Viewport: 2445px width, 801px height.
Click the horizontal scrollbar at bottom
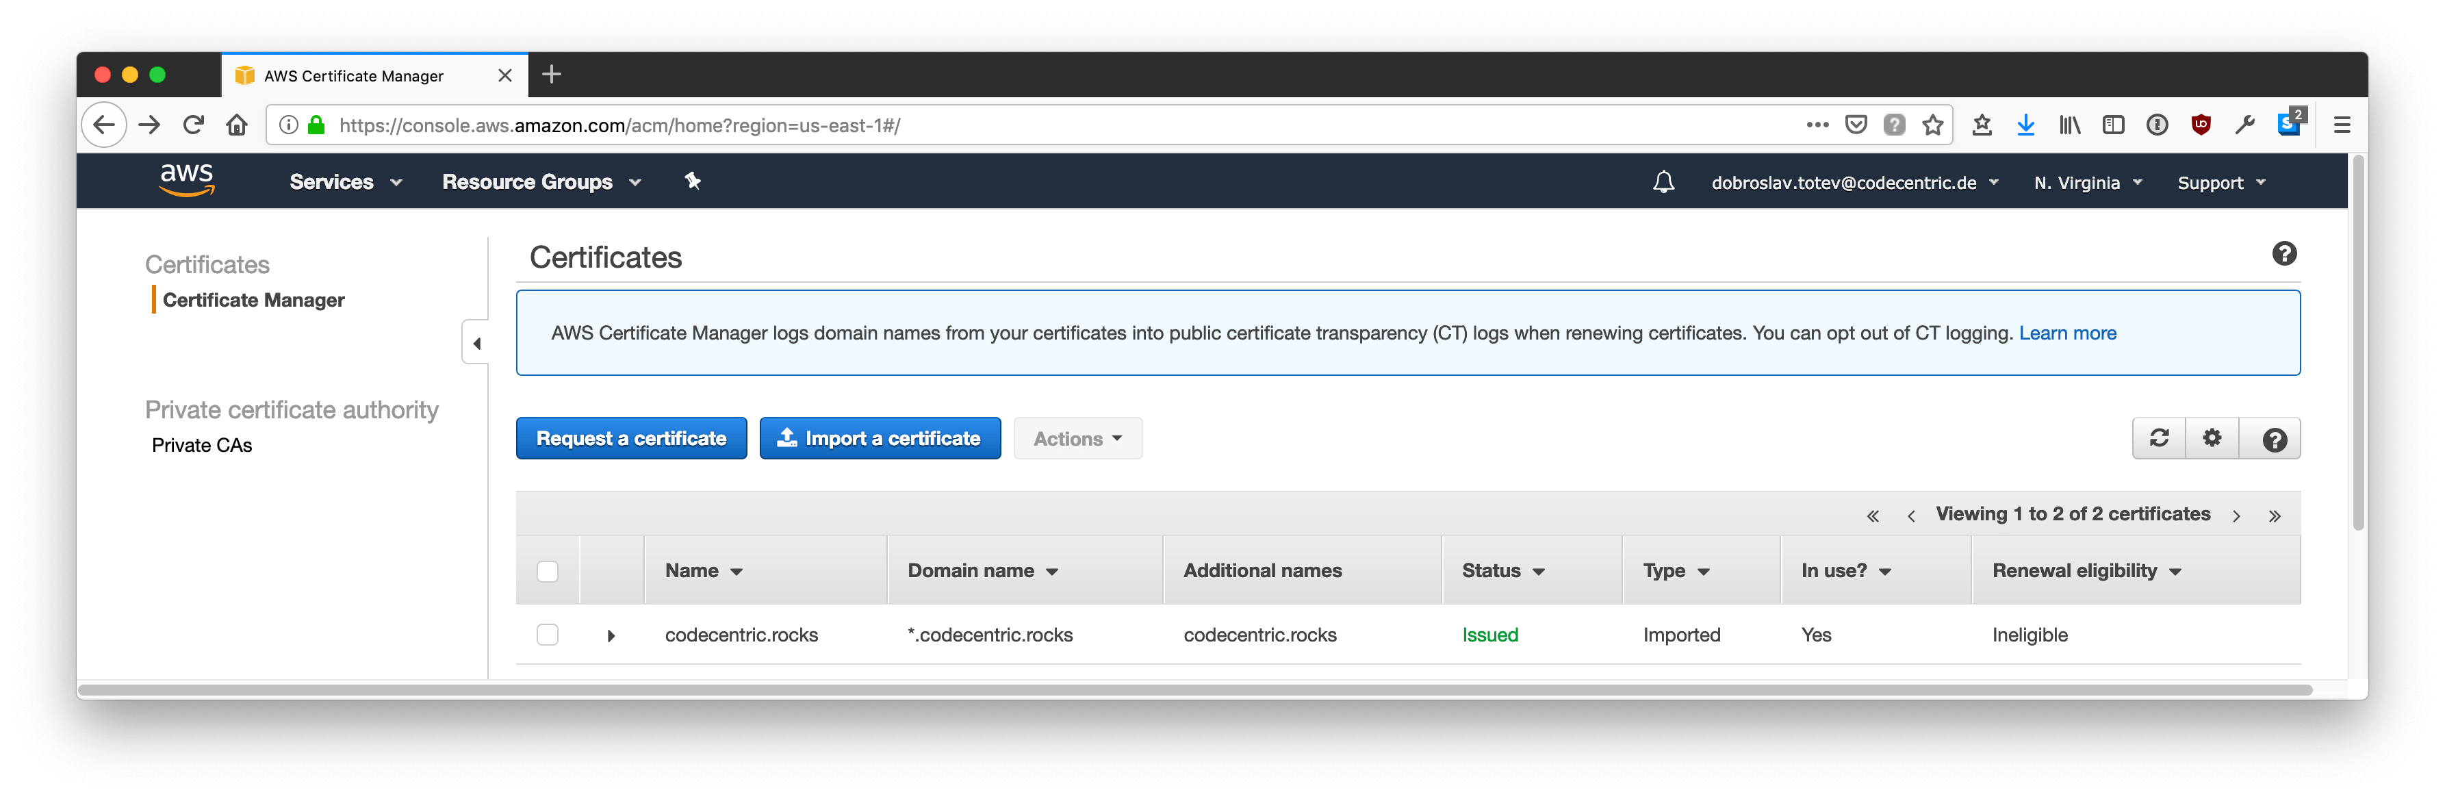coord(1196,690)
